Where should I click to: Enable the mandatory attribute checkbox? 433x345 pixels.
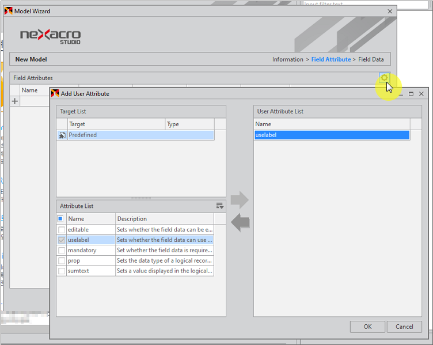tap(62, 251)
